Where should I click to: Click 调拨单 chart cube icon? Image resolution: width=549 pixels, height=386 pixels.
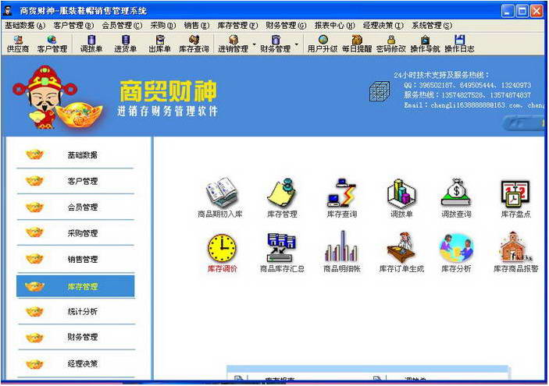click(x=401, y=193)
